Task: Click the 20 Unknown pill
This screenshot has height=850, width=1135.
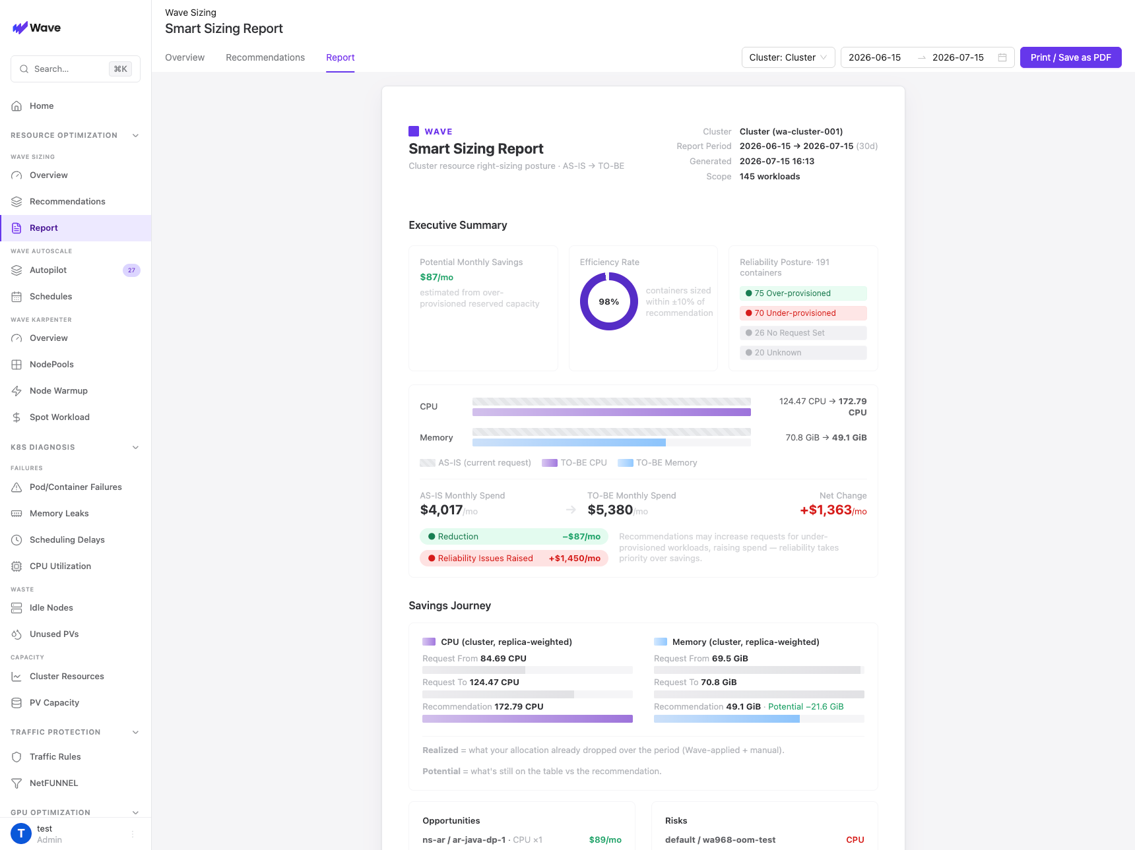Action: (803, 353)
